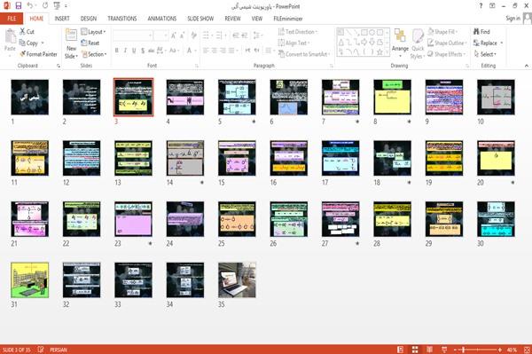Open PowerPoint Help question mark
The width and height of the screenshot is (532, 354).
481,6
